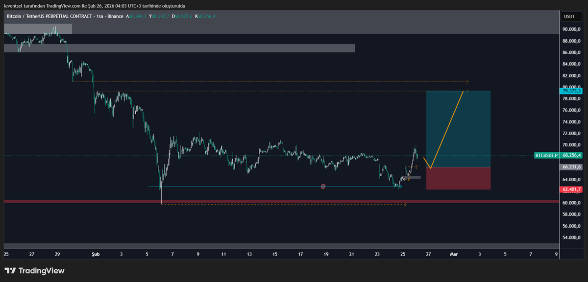This screenshot has width=588, height=282.
Task: Select the teal profit target zone
Action: coord(458,129)
